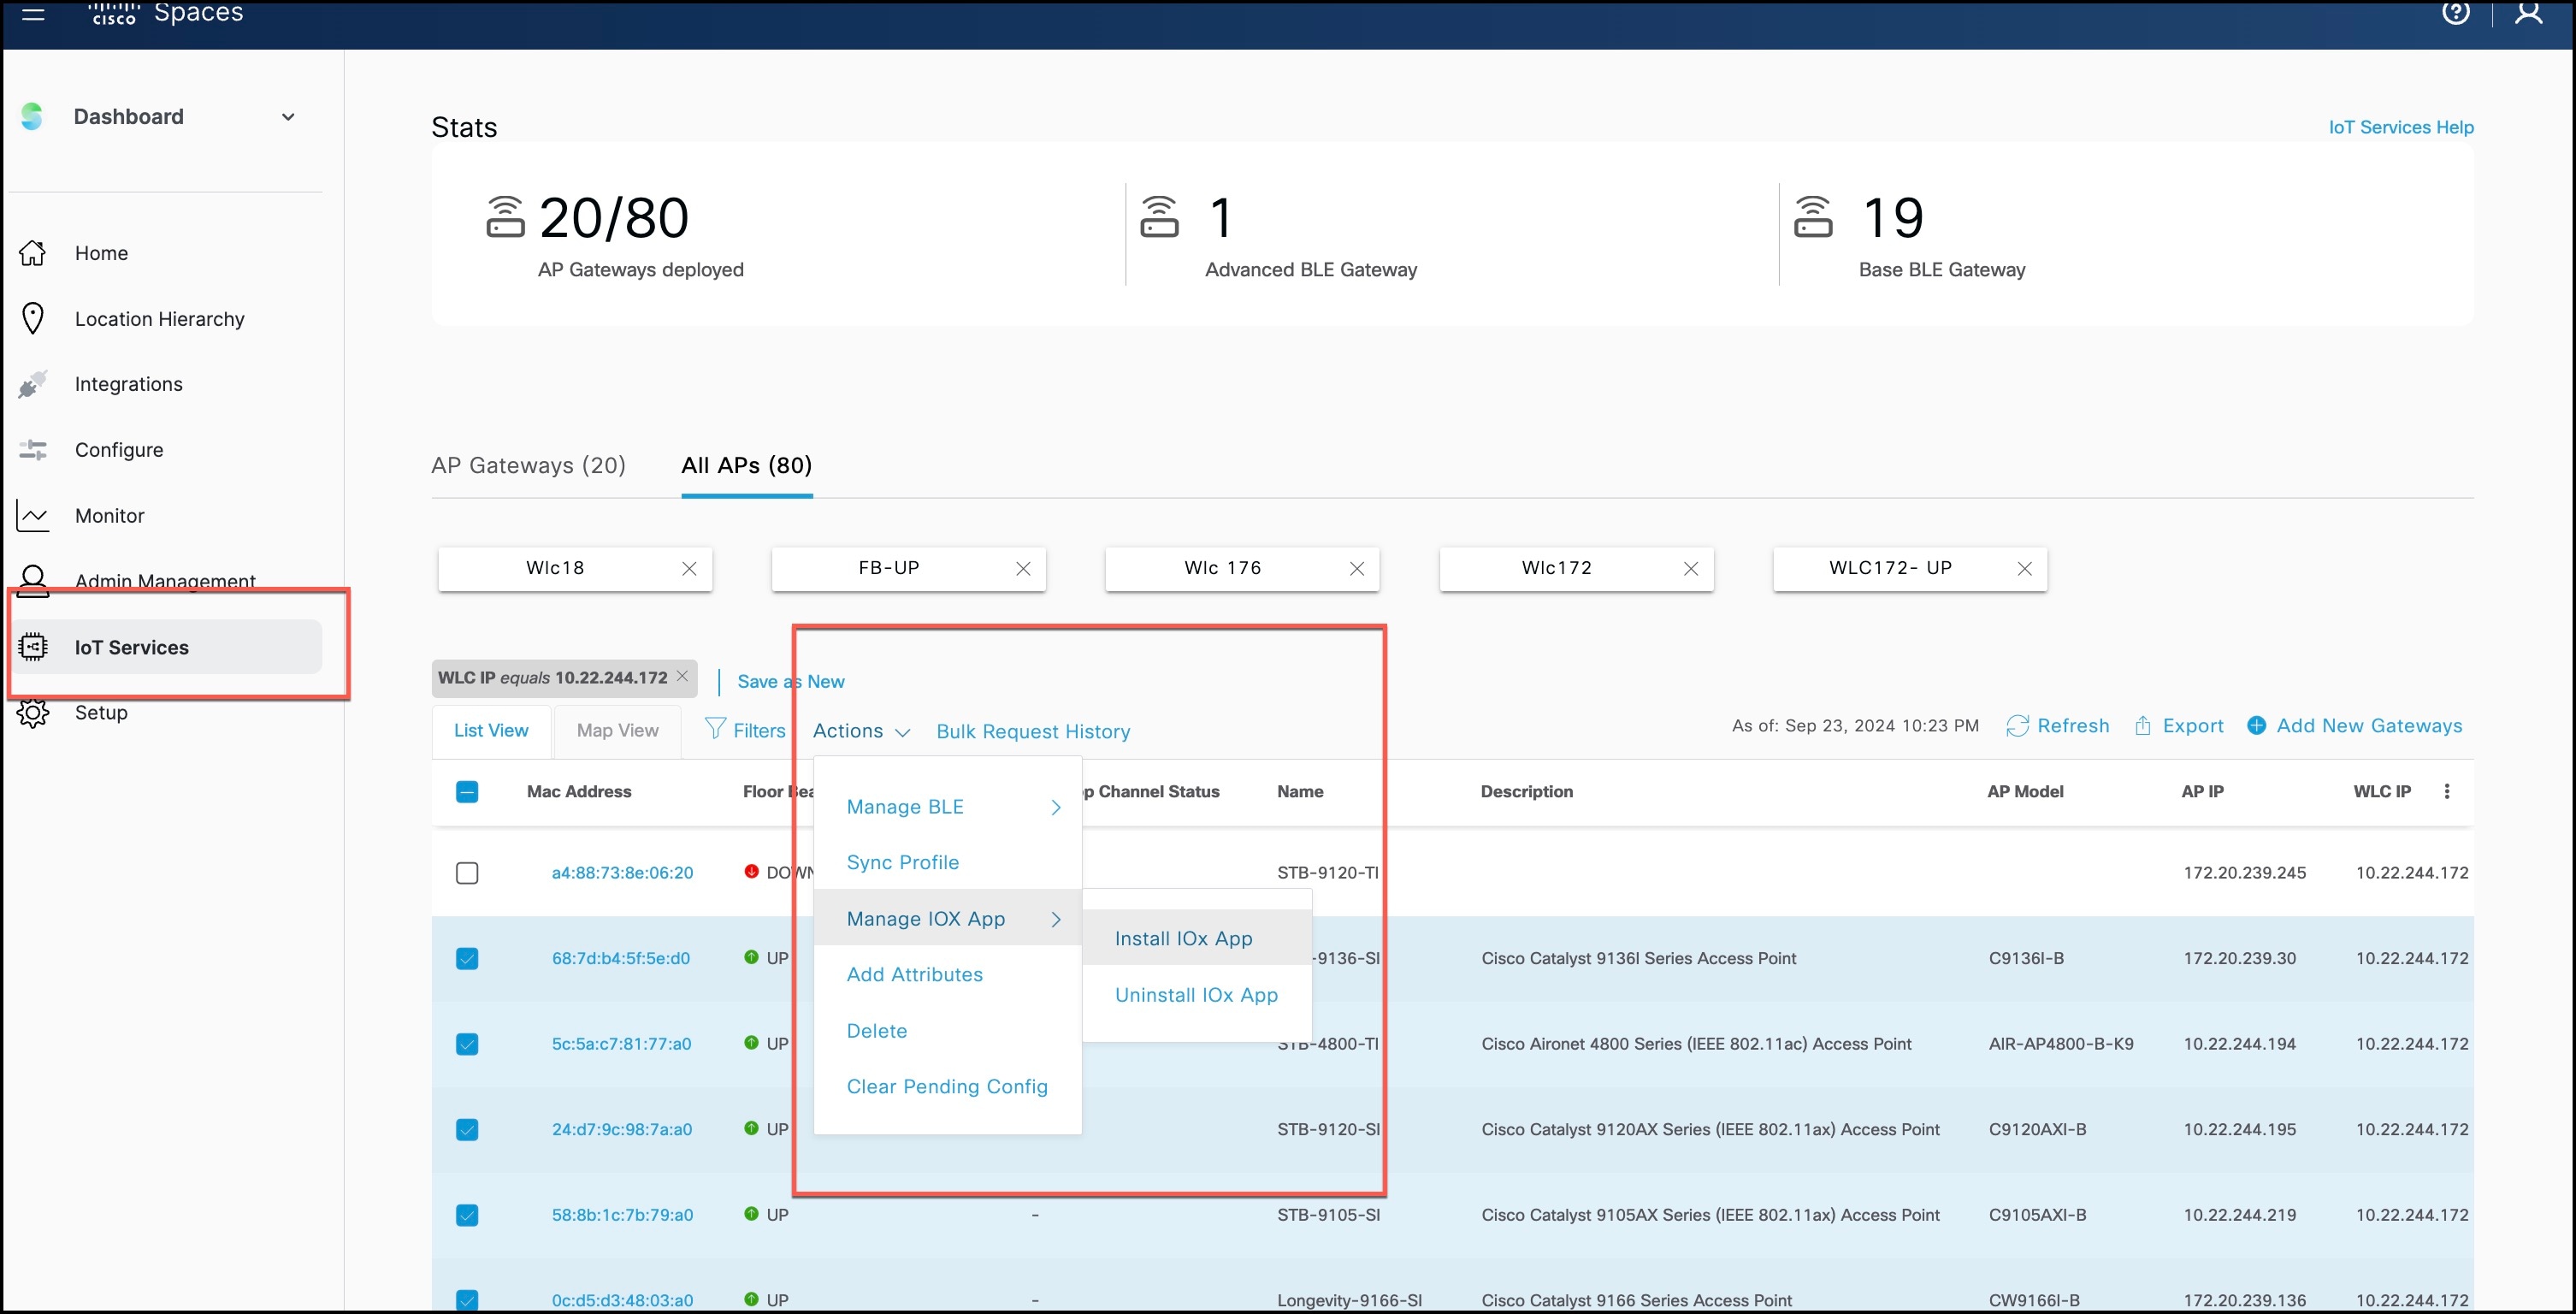This screenshot has height=1314, width=2576.
Task: Click the AP Model column header
Action: tap(2025, 791)
